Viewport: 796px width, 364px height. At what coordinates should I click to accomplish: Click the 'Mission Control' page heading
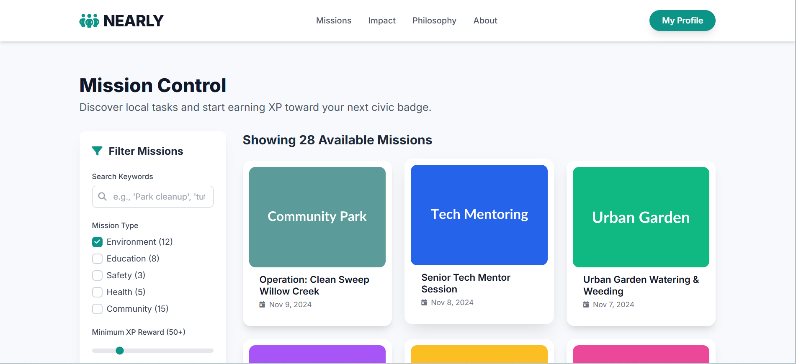tap(153, 85)
